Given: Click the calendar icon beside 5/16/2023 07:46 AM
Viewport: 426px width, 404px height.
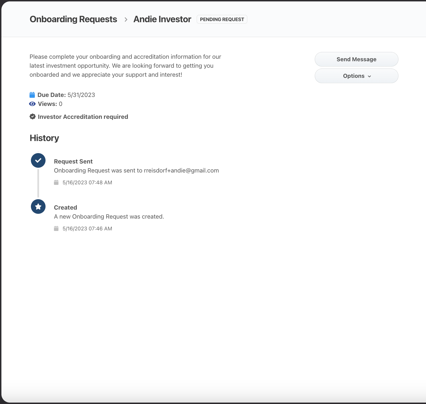Looking at the screenshot, I should click(x=56, y=228).
